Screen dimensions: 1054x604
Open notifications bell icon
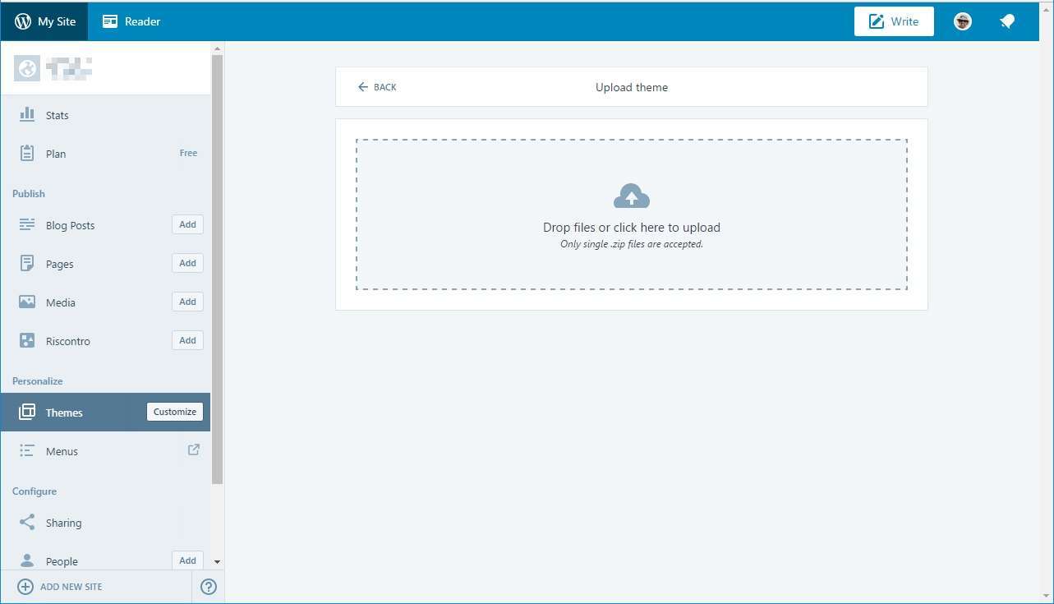(x=1007, y=22)
